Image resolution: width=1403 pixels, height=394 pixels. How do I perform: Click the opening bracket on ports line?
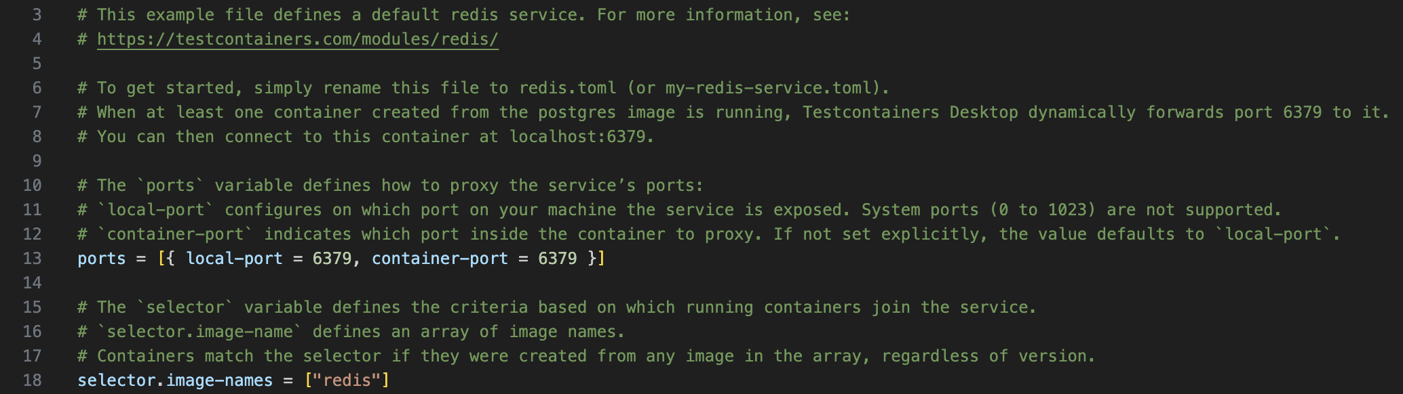tap(161, 259)
